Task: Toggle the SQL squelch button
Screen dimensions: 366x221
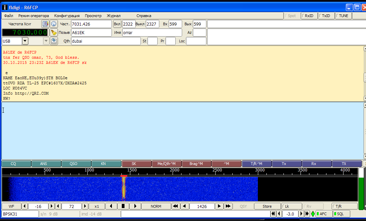Action: coord(341,214)
